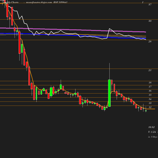Click the price axis label 12

tap(150, 107)
